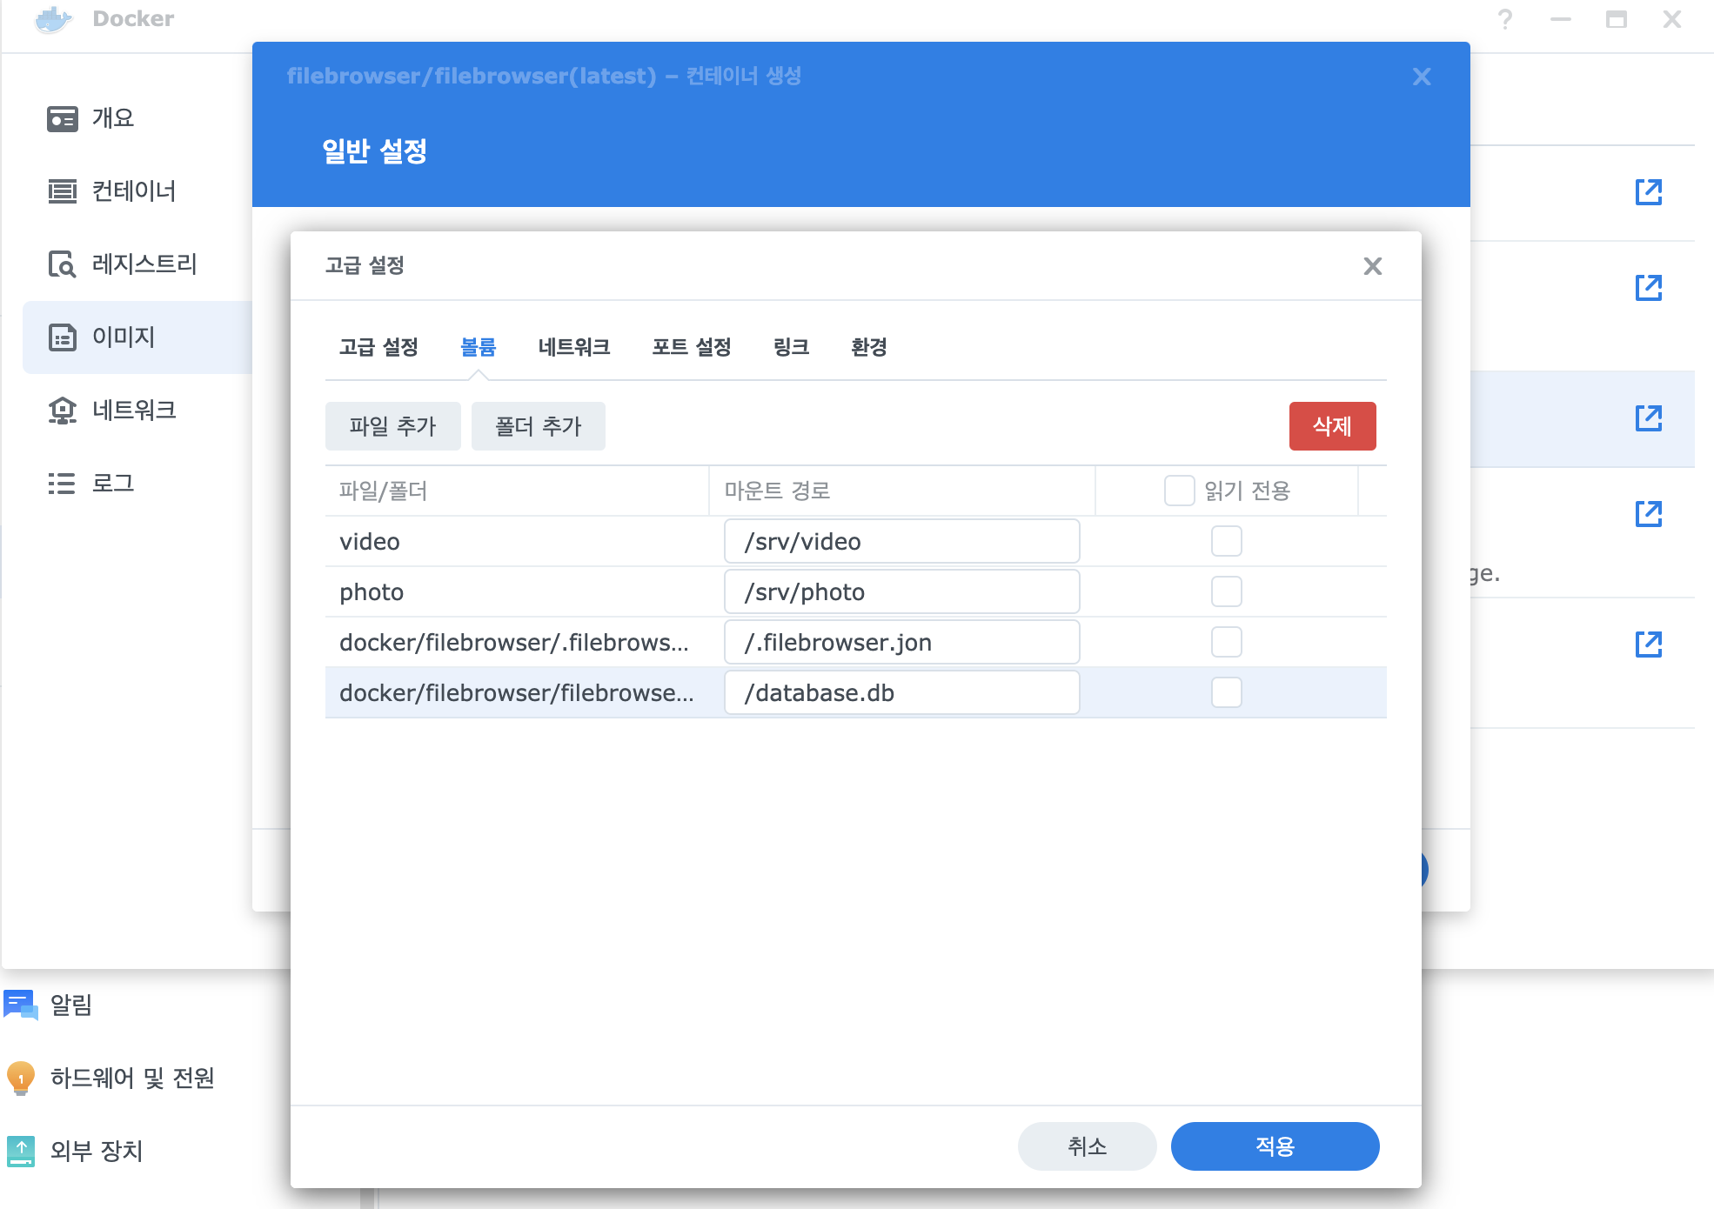The width and height of the screenshot is (1714, 1209).
Task: Edit the /.filebrowser.jon mount path field
Action: click(901, 643)
